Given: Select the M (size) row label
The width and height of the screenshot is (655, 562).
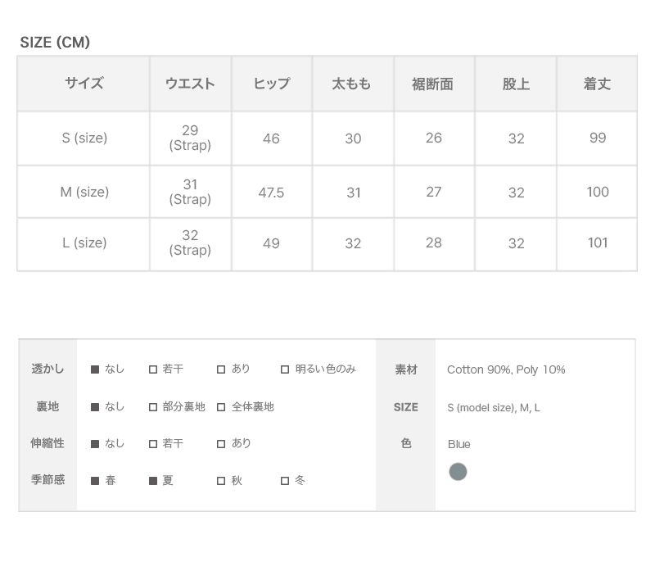Looking at the screenshot, I should tap(84, 192).
